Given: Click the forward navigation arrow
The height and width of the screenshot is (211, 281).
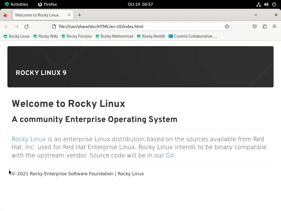Looking at the screenshot, I should point(16,27).
